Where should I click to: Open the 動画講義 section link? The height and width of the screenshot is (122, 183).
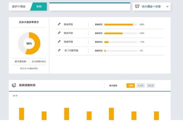(x=68, y=24)
